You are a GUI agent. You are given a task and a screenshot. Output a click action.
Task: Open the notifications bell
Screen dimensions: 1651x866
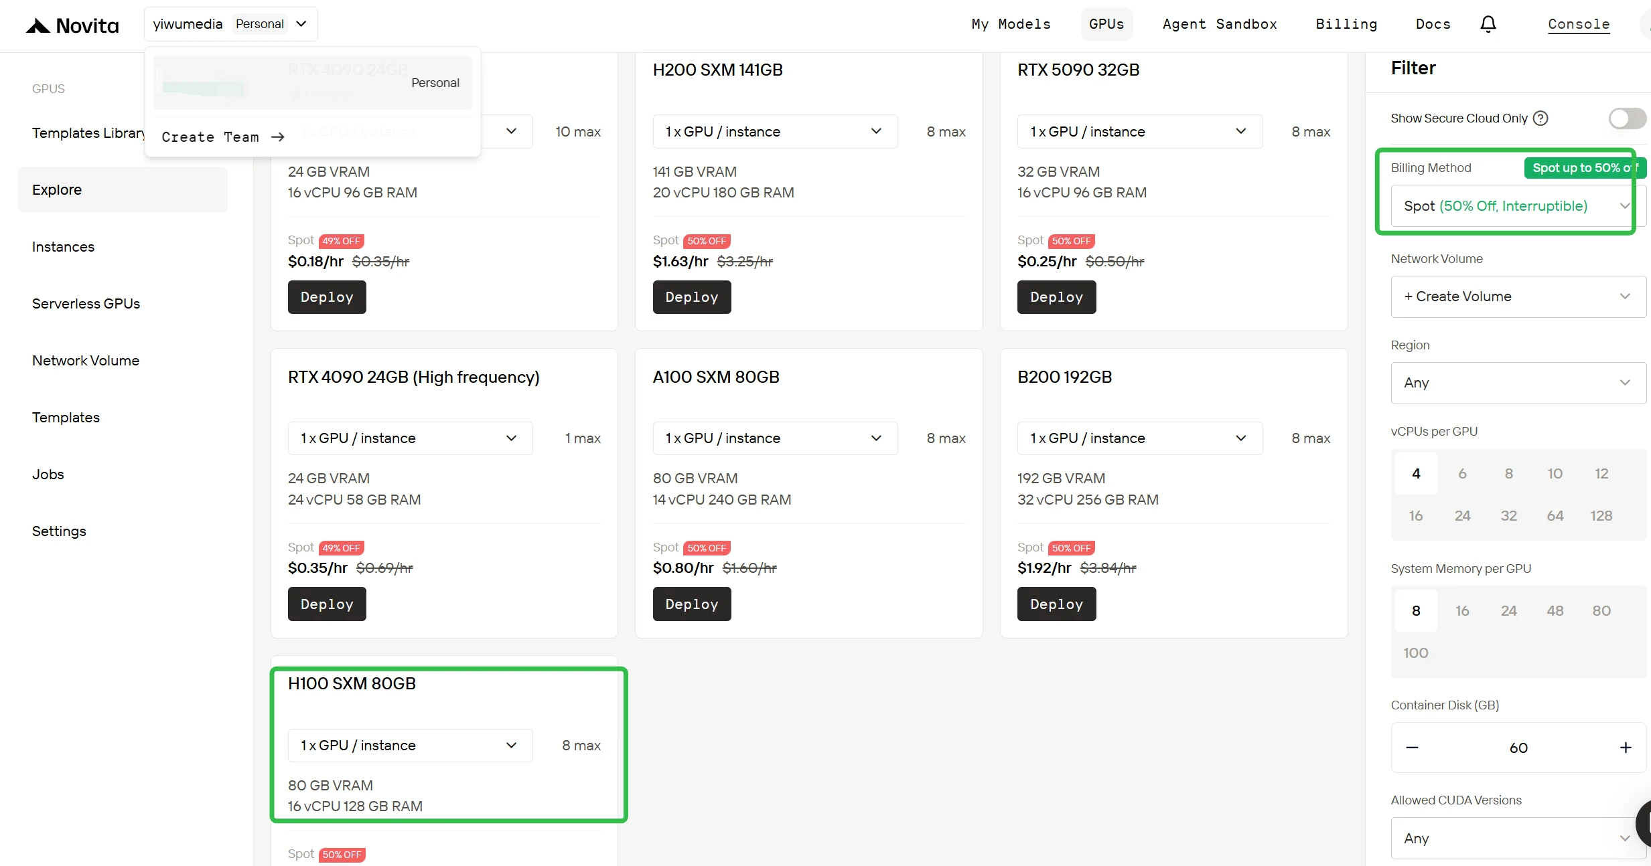(1488, 24)
